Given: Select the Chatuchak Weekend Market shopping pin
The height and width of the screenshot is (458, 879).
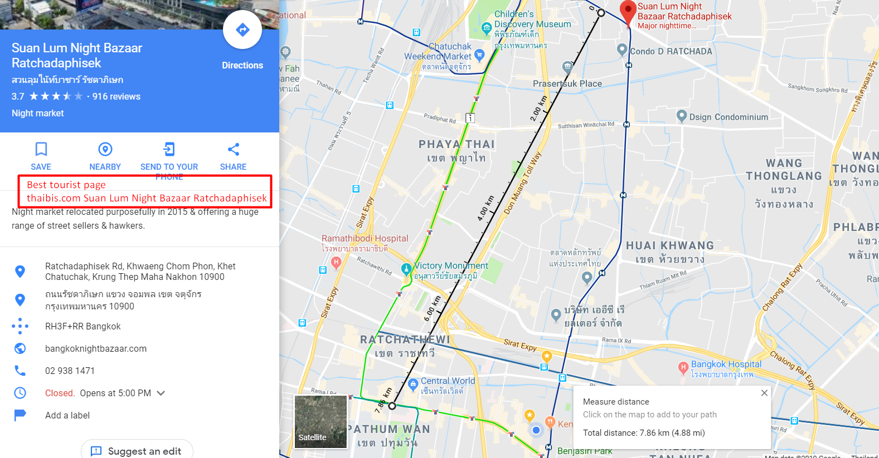Looking at the screenshot, I should click(x=479, y=55).
